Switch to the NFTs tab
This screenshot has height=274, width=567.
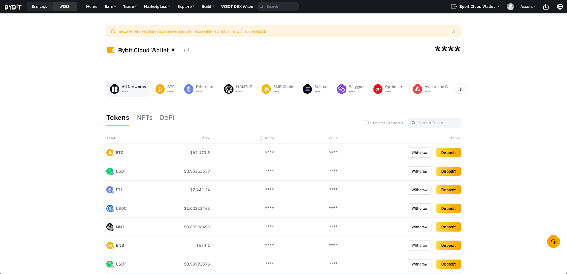coord(144,118)
